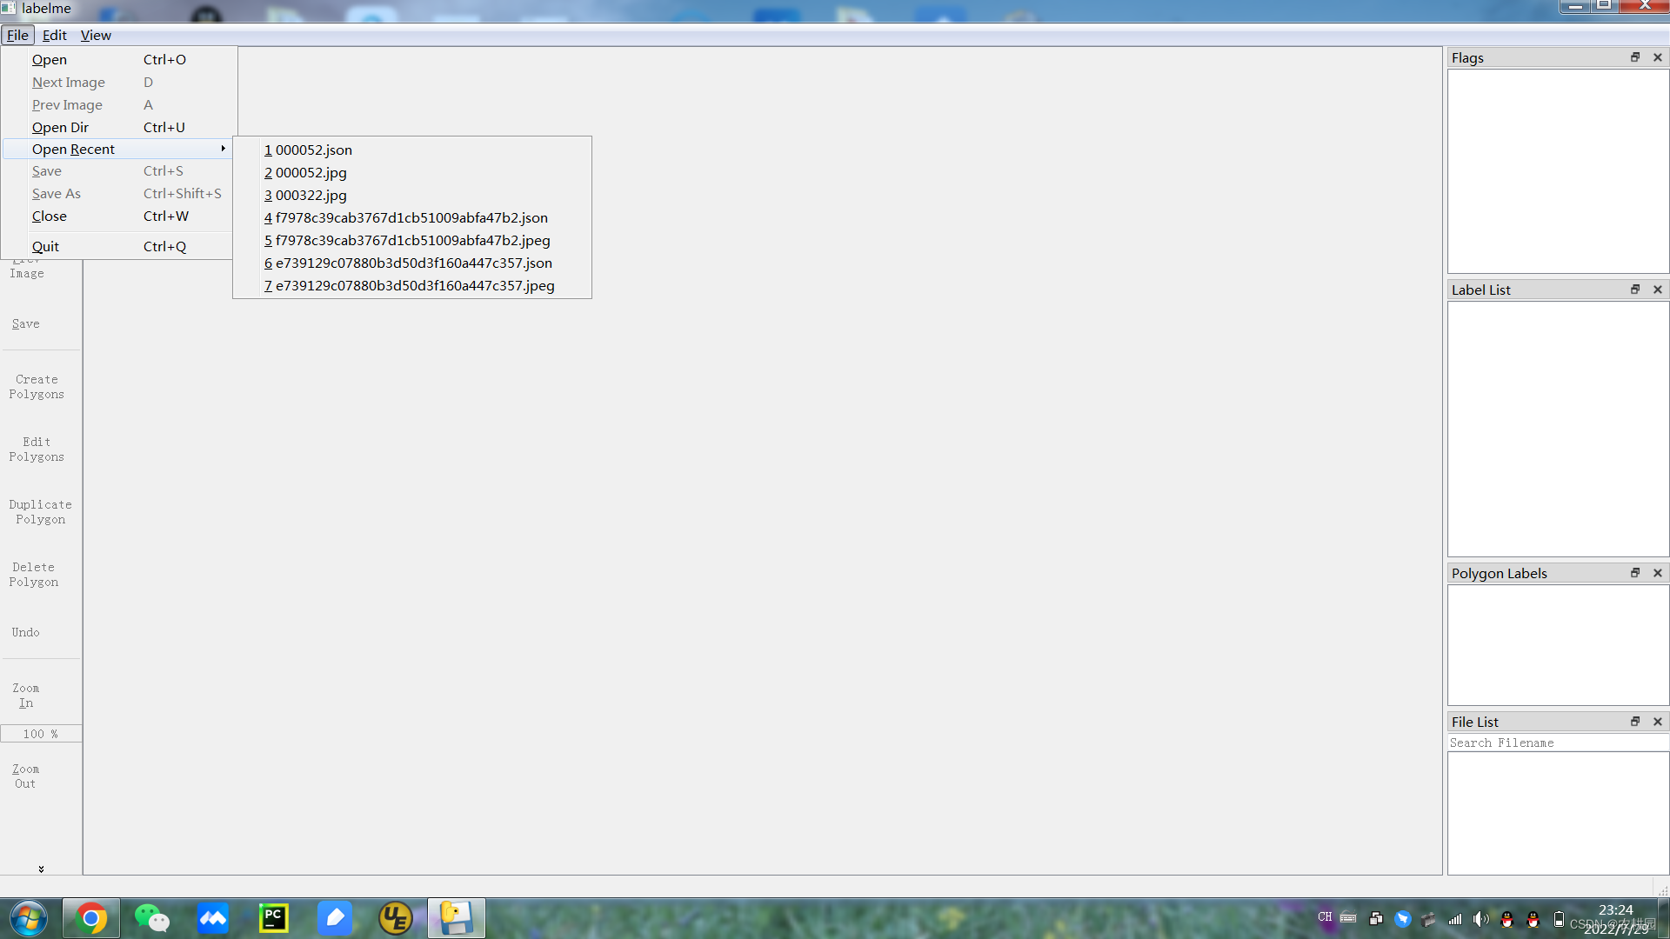Expand the Open Recent submenu arrow
The width and height of the screenshot is (1670, 939).
pos(224,149)
